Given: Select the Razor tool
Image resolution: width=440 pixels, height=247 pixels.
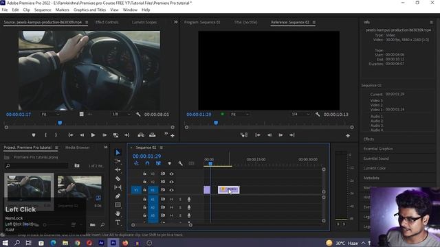Looking at the screenshot, I should pyautogui.click(x=118, y=178).
